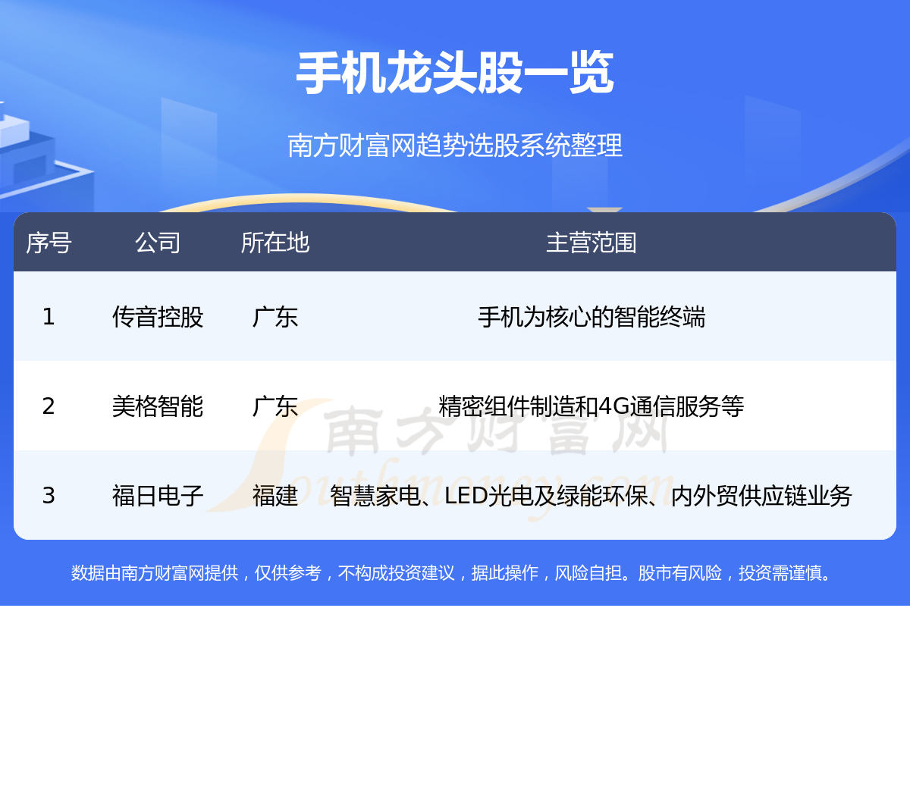The height and width of the screenshot is (796, 910).
Task: Select the 公司 column header
Action: coord(158,243)
